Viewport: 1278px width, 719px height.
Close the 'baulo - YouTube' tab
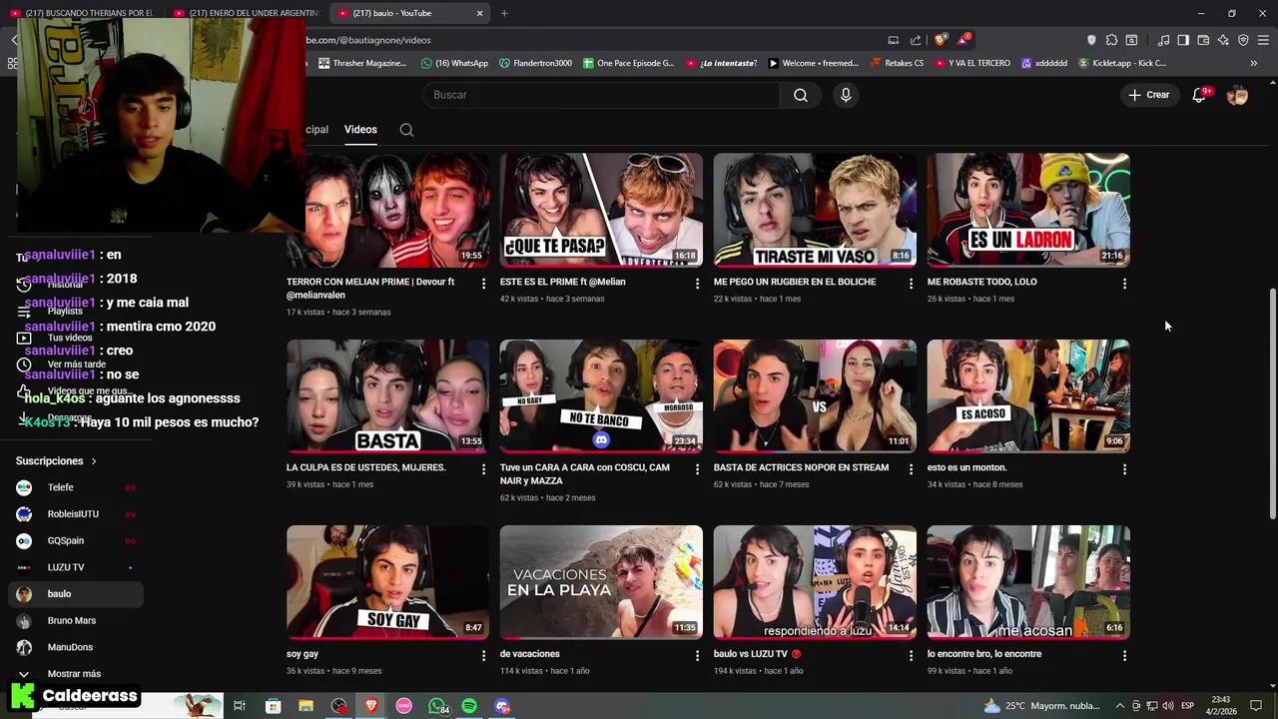tap(479, 13)
